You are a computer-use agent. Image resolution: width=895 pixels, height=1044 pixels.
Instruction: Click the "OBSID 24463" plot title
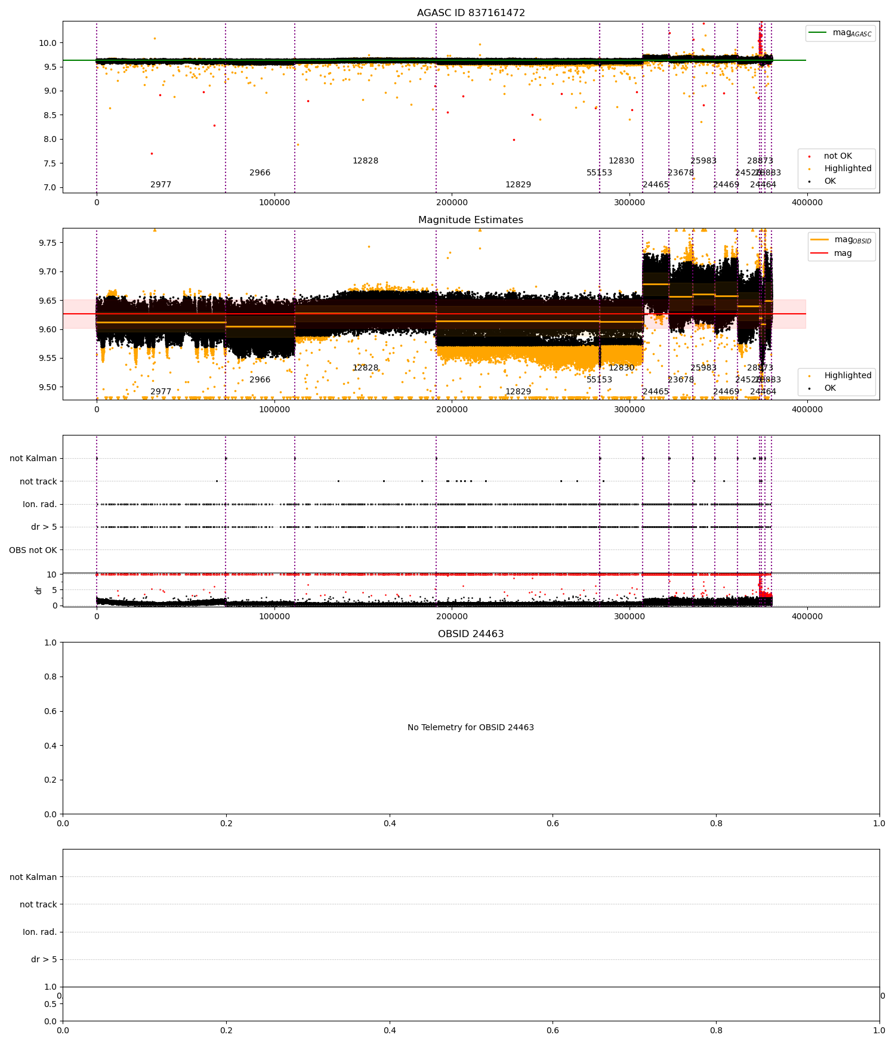471,634
